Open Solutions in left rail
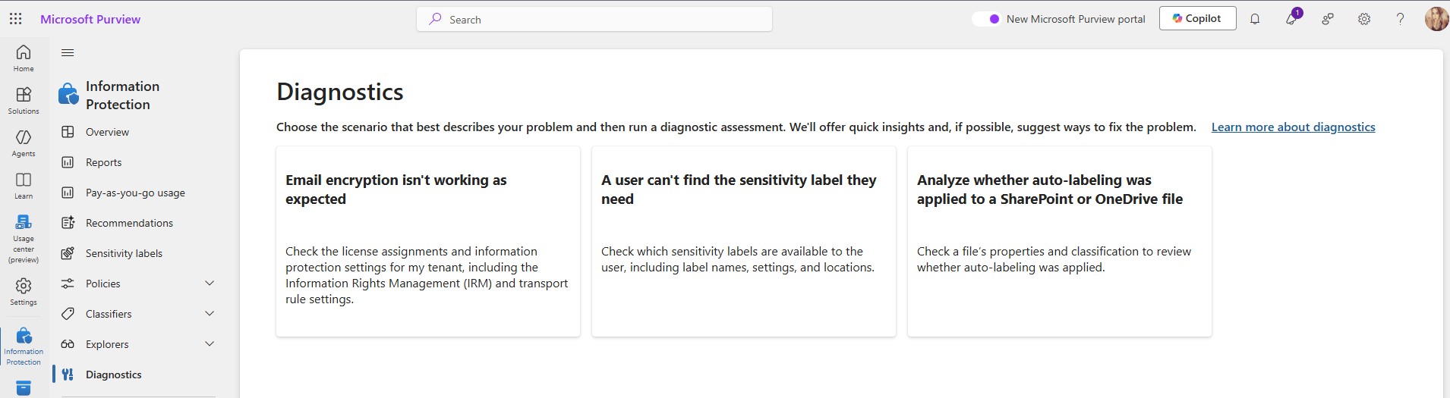 point(24,100)
